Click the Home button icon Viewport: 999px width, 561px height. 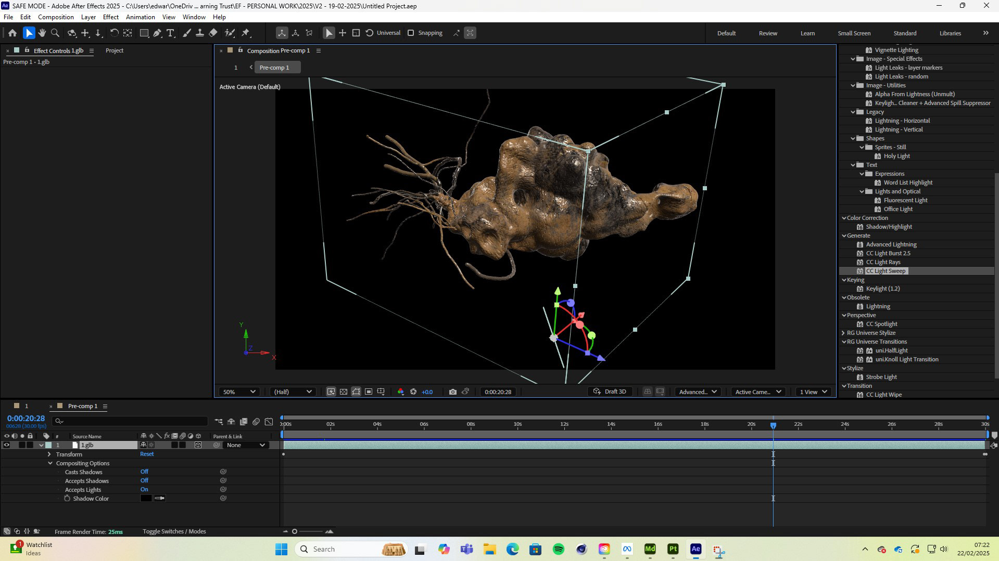[12, 33]
